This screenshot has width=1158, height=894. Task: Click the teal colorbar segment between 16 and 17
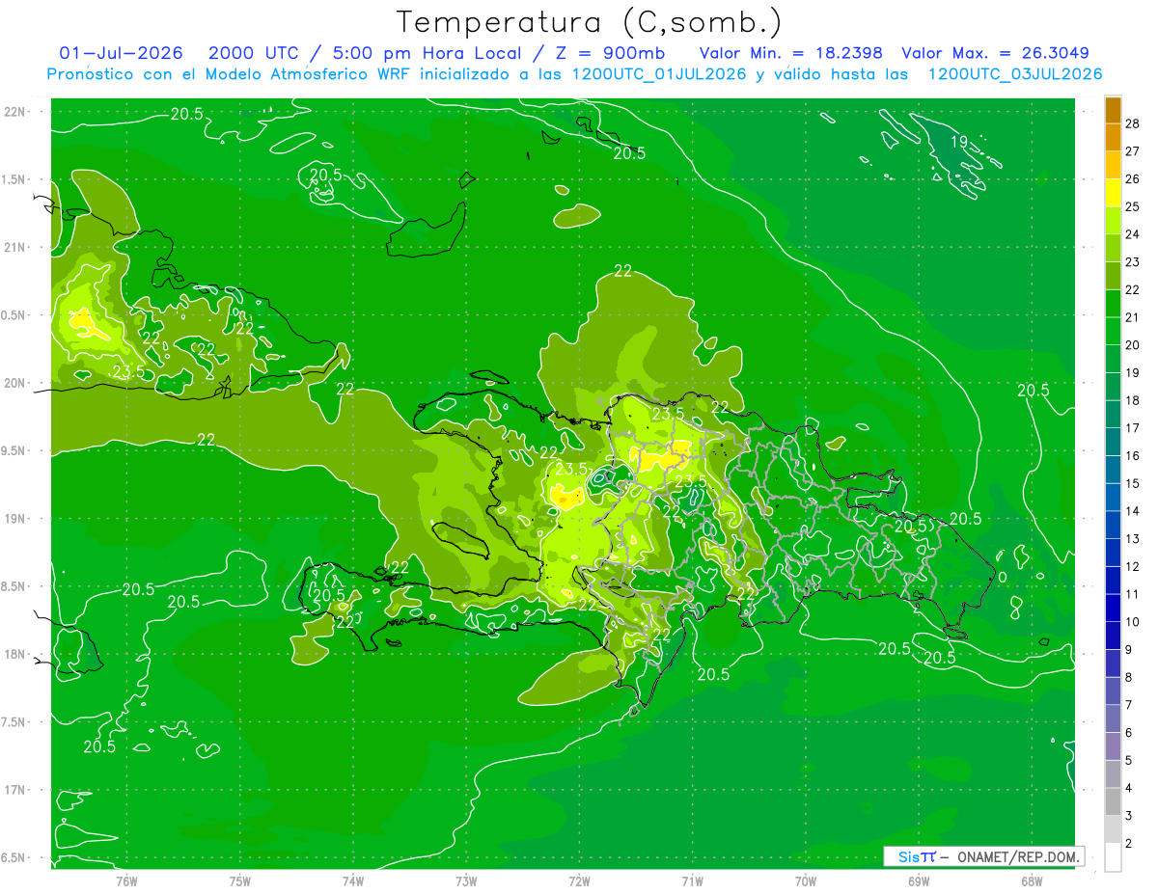click(x=1113, y=442)
